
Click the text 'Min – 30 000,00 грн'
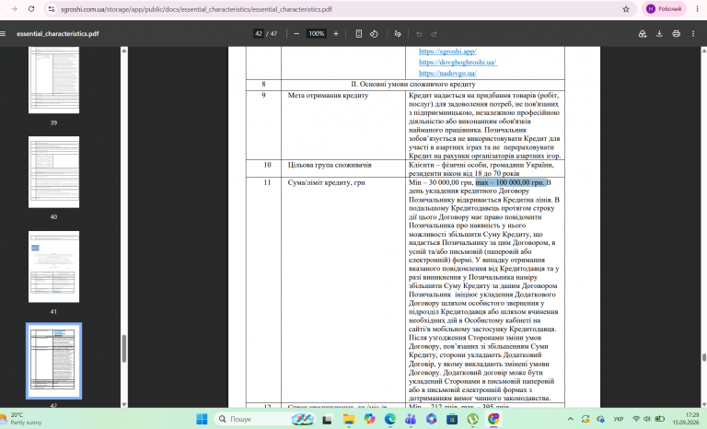pos(441,182)
